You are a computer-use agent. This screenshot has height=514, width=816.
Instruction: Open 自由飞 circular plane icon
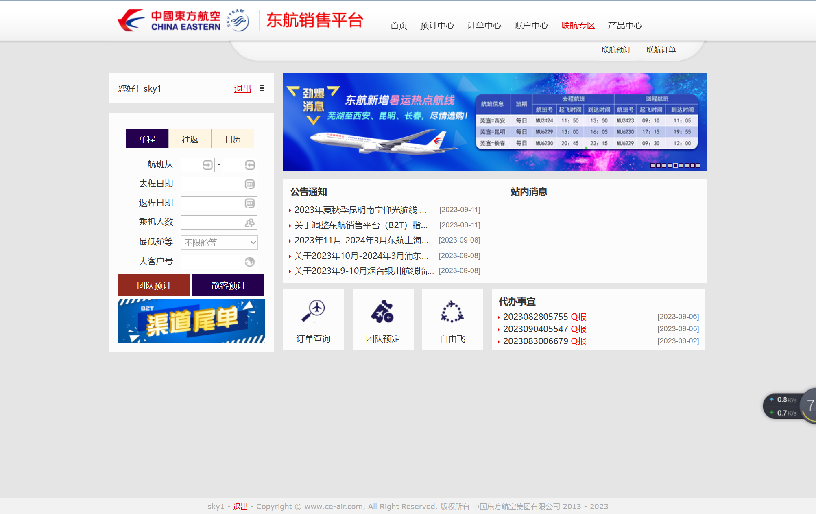452,312
